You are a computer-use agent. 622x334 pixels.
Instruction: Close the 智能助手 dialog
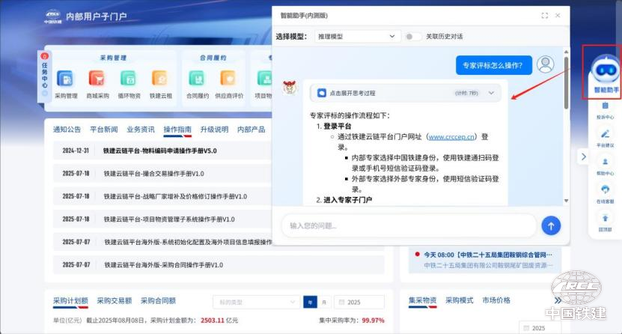(558, 16)
